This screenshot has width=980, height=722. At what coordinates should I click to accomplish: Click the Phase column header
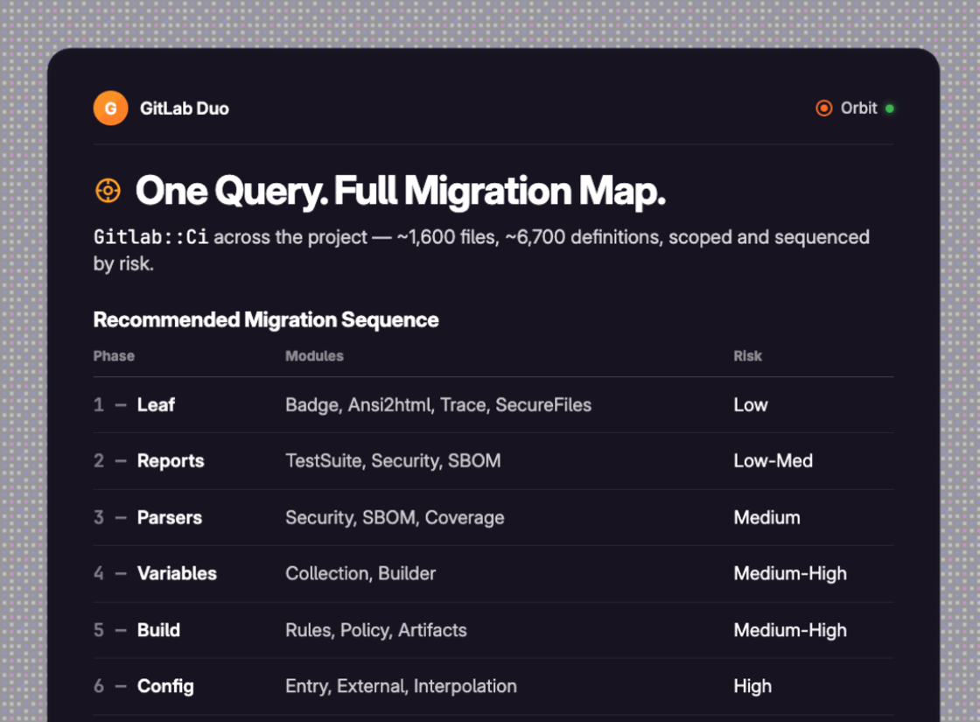(114, 355)
